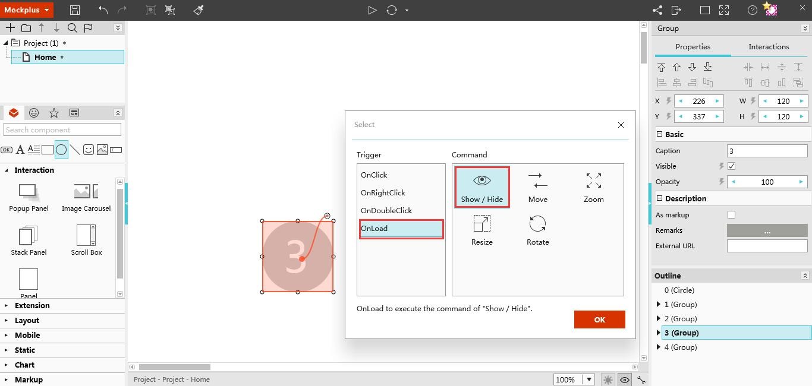
Task: Select the Zoom command icon
Action: [593, 181]
